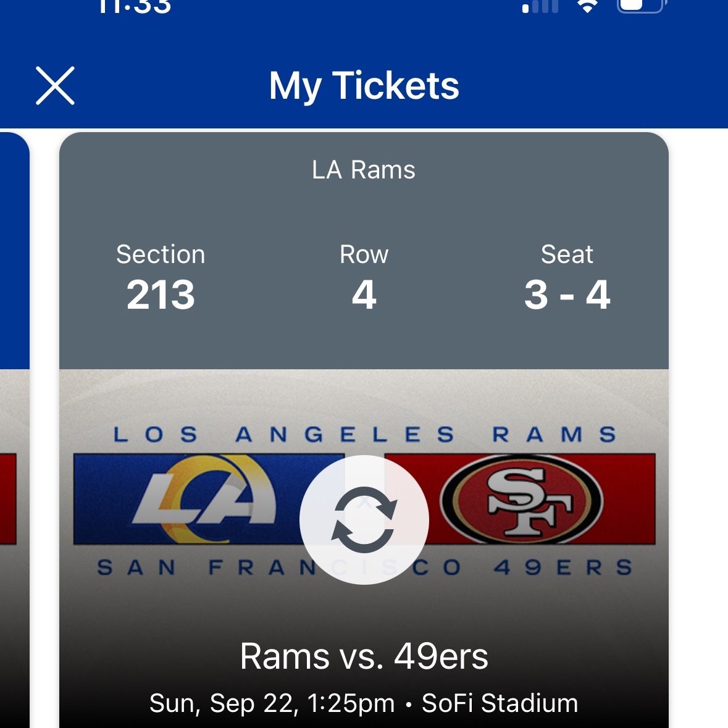Tap the Seat 3 - 4 value
This screenshot has width=728, height=728.
pyautogui.click(x=567, y=295)
